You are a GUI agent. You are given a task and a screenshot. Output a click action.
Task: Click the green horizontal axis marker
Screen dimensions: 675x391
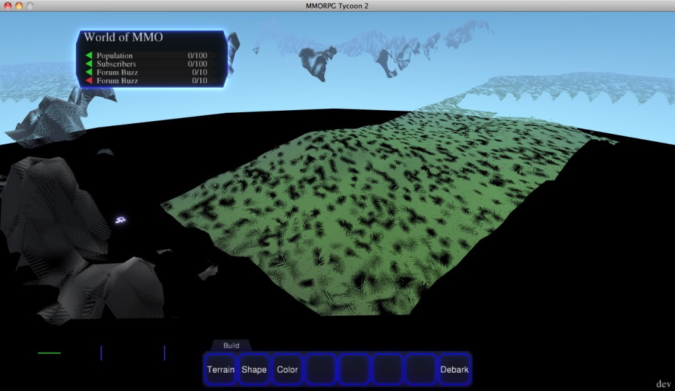click(x=49, y=353)
